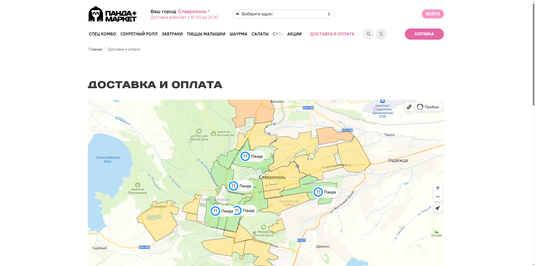
Task: Click the geolocation arrow button on the map
Action: [x=437, y=208]
